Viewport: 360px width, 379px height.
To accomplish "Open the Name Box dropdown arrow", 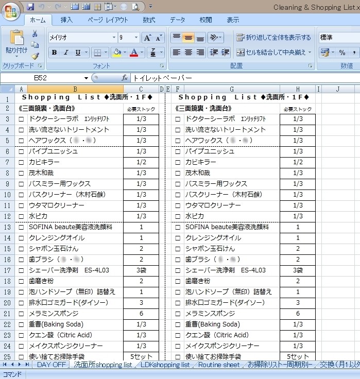I will click(x=86, y=78).
